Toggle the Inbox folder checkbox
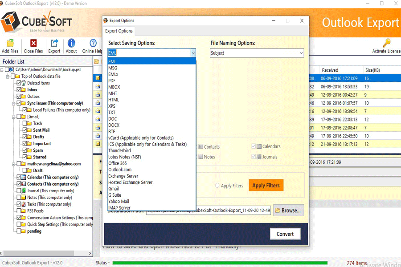The height and width of the screenshot is (267, 401). 19,90
